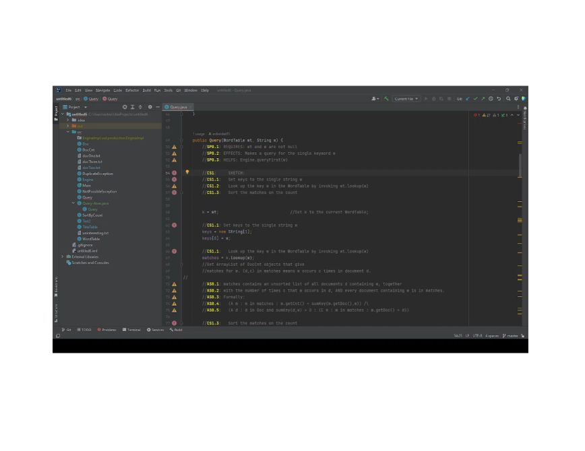Click the yellow lightbulb intention icon
Image resolution: width=585 pixels, height=451 pixels.
[x=187, y=172]
